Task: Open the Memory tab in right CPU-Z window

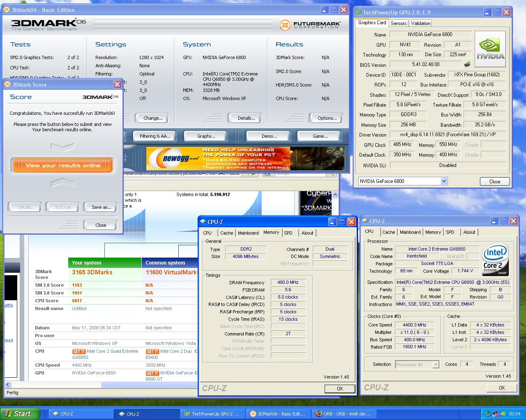Action: point(433,232)
